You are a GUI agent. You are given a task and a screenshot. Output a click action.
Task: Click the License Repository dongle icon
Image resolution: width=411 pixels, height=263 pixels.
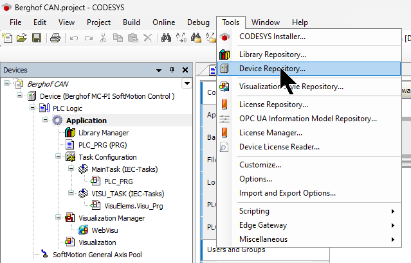click(x=224, y=105)
